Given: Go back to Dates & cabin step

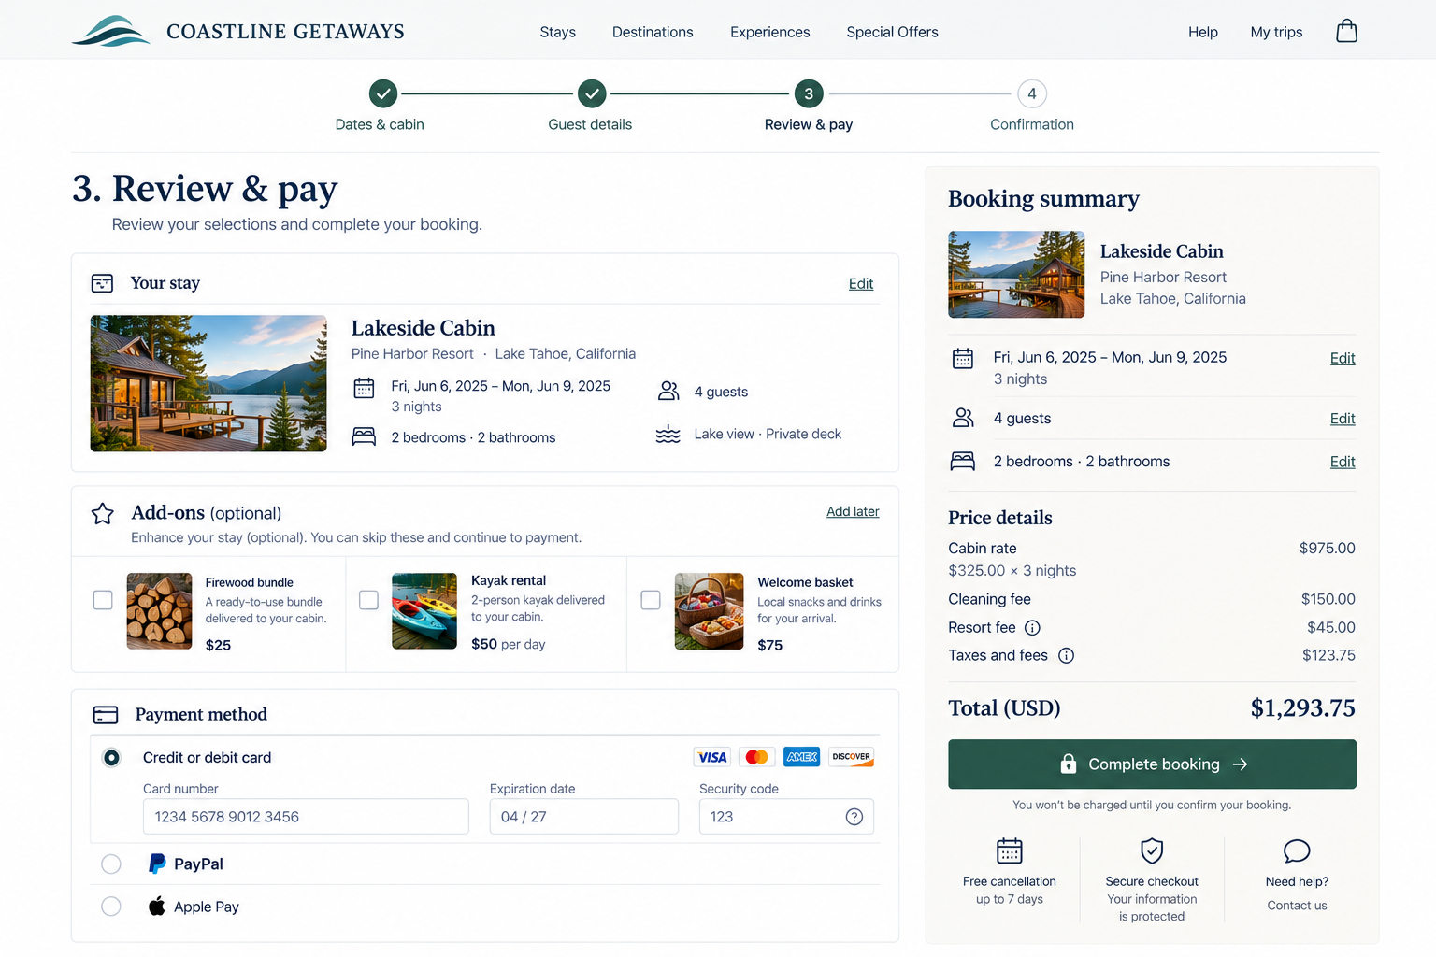Looking at the screenshot, I should 381,106.
